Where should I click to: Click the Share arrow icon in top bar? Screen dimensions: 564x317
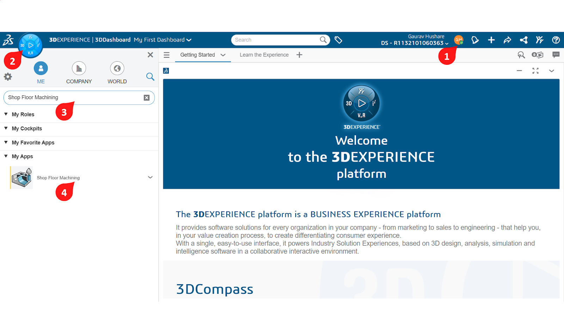click(x=507, y=40)
